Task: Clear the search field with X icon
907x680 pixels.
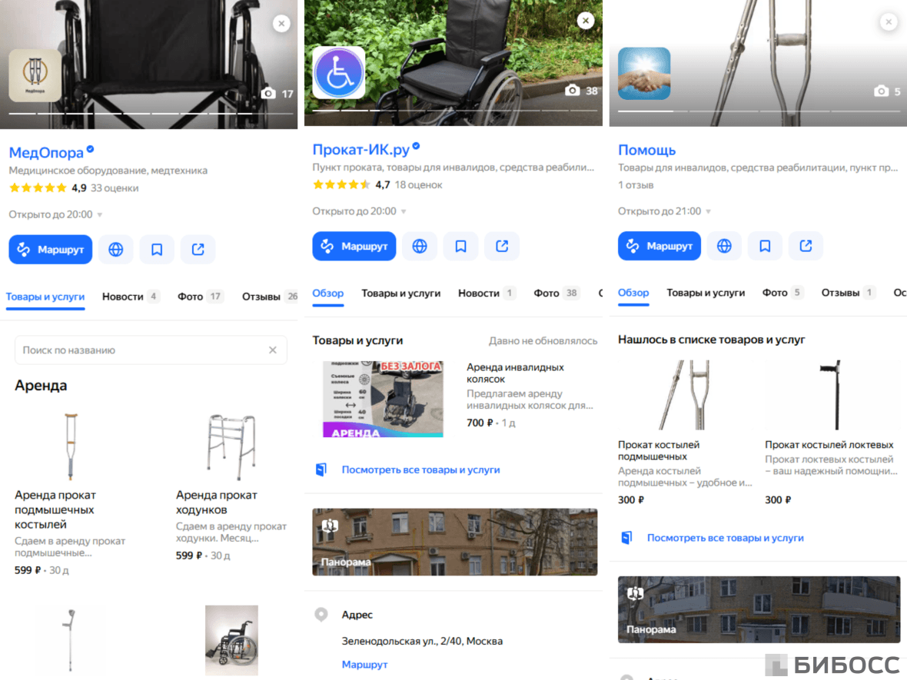Action: 272,350
